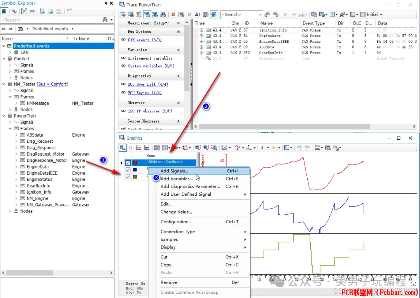The image size is (420, 298).
Task: Toggle the ECU Door Left filter switch
Action: point(123,84)
